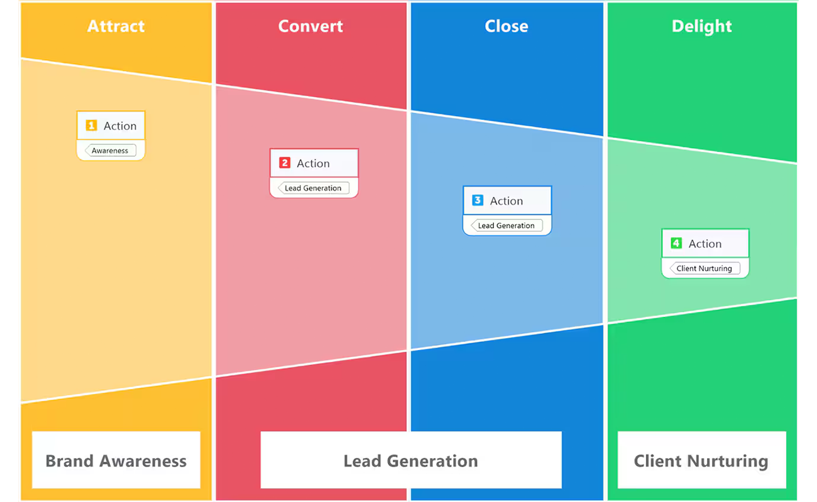Select the Convert column header
The image size is (817, 502).
310,26
